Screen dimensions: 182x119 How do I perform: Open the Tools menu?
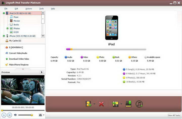point(41,9)
